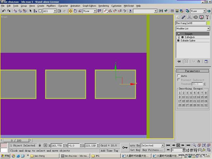The height and width of the screenshot is (159, 212).
Task: Open the Modifiers menu
Action: click(x=51, y=6)
